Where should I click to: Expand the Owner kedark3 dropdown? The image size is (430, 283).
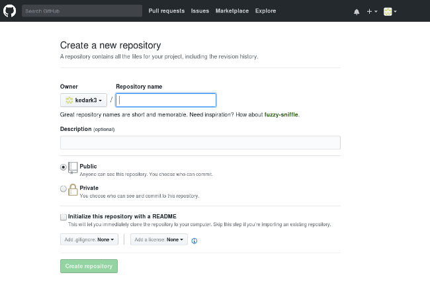point(83,100)
